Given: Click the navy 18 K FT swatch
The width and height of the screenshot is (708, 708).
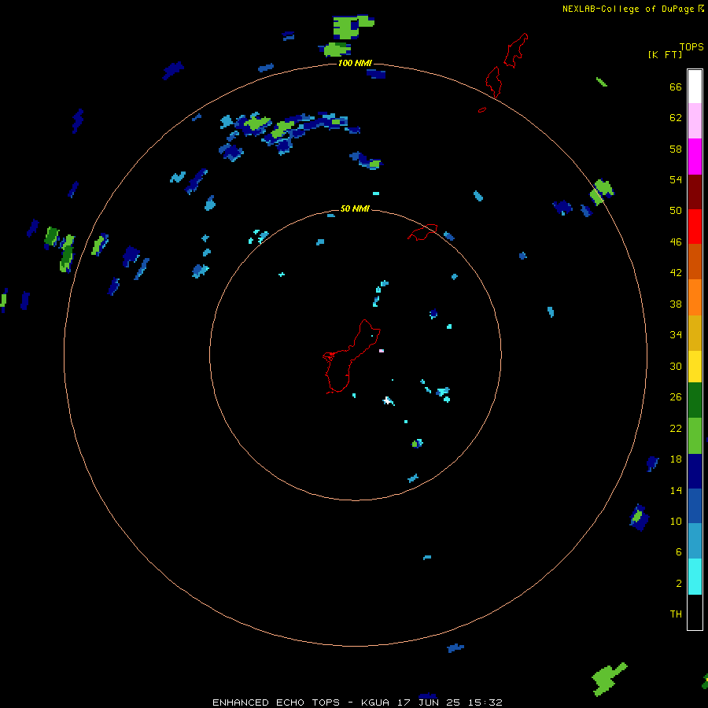Looking at the screenshot, I should click(x=695, y=471).
